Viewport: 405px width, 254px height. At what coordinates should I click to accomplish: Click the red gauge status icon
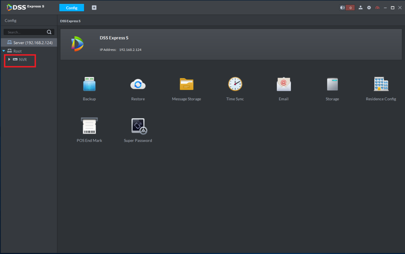(x=377, y=7)
